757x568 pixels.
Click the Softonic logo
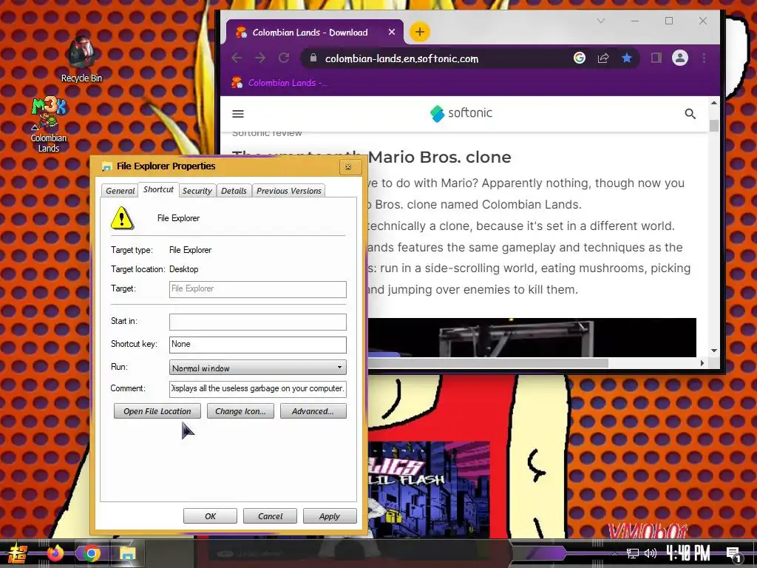(461, 113)
